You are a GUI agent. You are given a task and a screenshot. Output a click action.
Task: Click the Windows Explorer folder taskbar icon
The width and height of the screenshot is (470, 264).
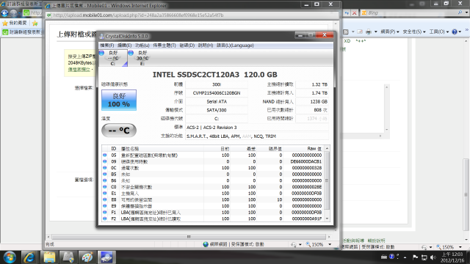pyautogui.click(x=49, y=257)
